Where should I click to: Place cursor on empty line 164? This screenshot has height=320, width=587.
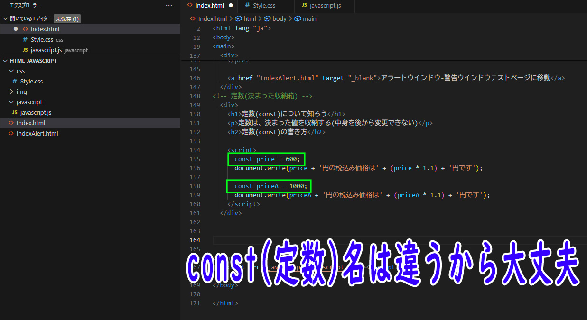(x=399, y=240)
